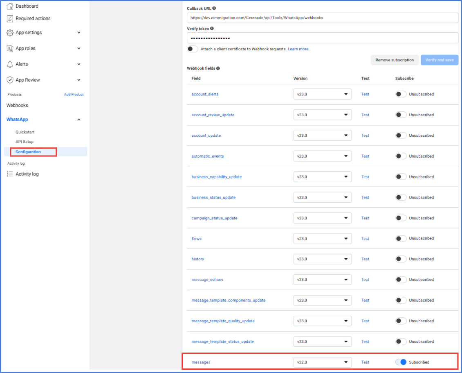Click the Alerts bell icon

10,64
